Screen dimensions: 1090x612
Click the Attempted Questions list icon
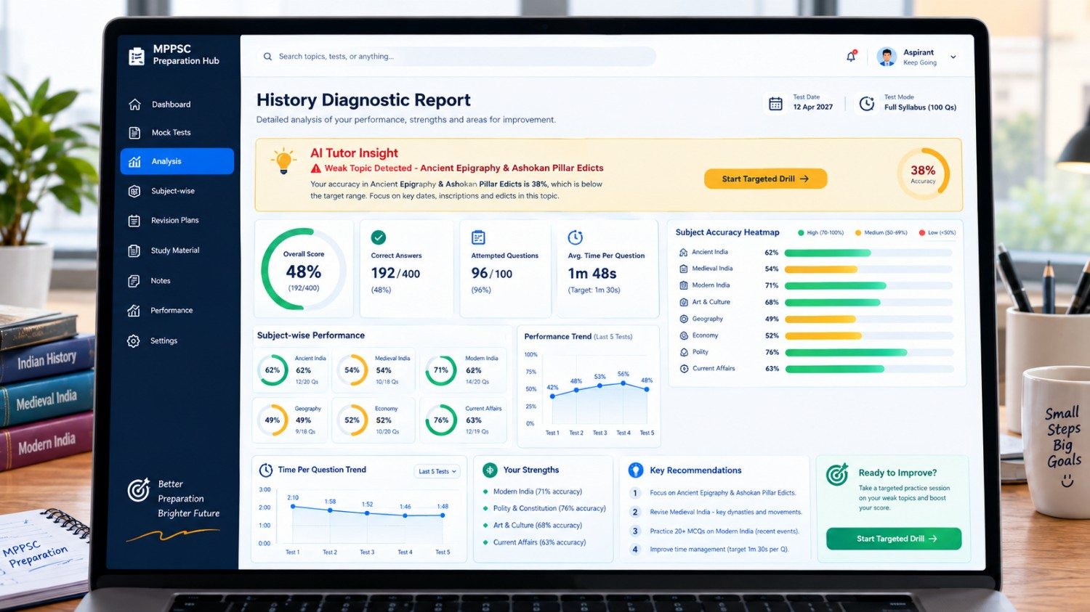click(478, 237)
